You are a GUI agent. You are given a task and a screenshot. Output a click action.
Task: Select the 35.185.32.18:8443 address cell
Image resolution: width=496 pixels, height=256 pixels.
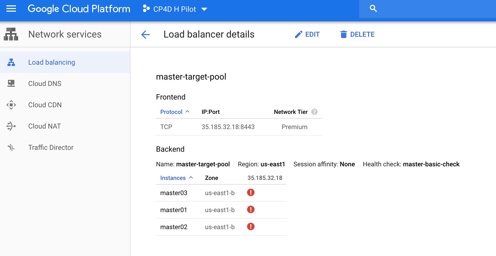point(228,127)
